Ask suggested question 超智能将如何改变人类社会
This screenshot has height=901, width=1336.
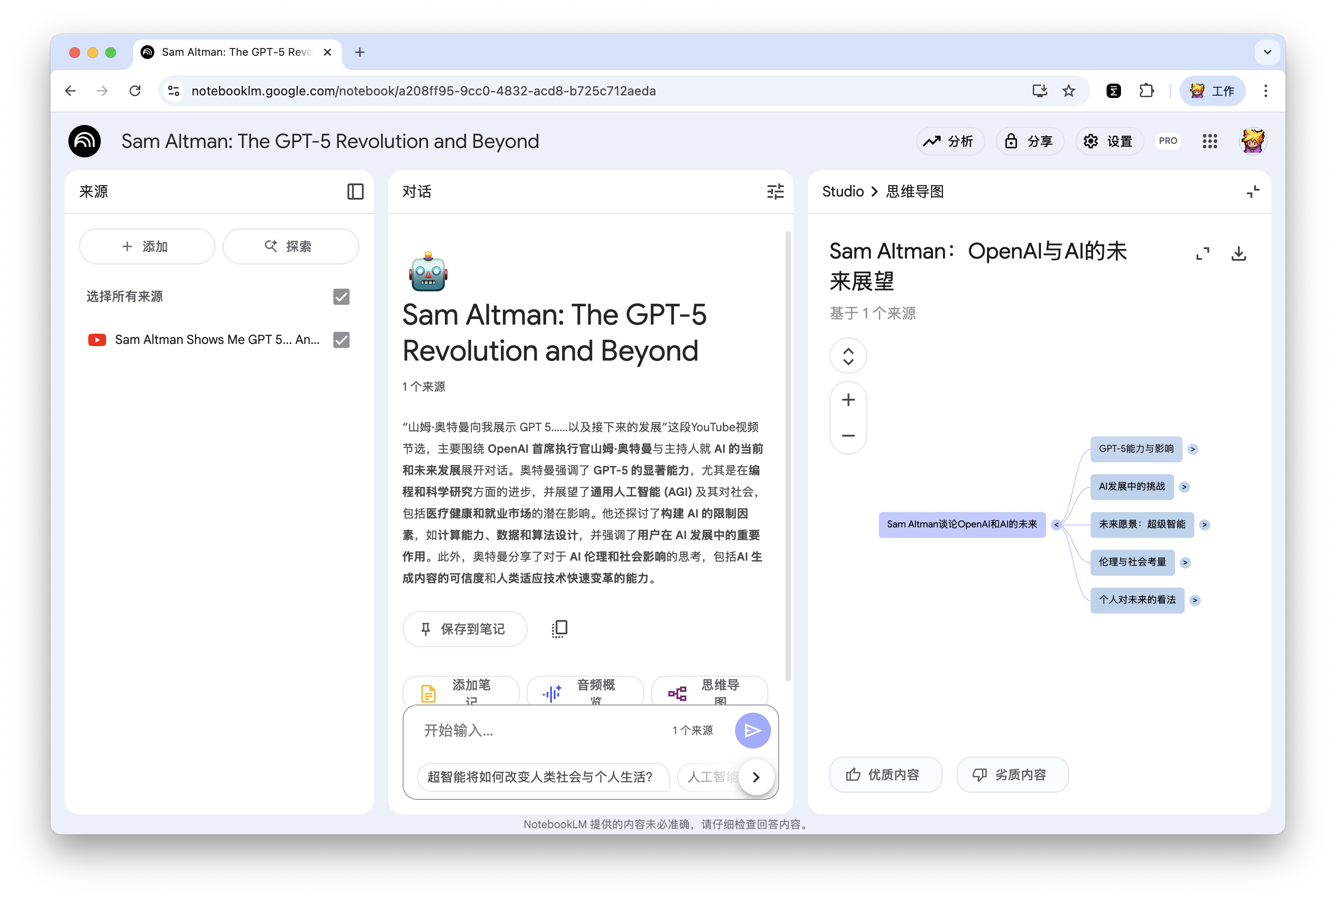(x=542, y=777)
